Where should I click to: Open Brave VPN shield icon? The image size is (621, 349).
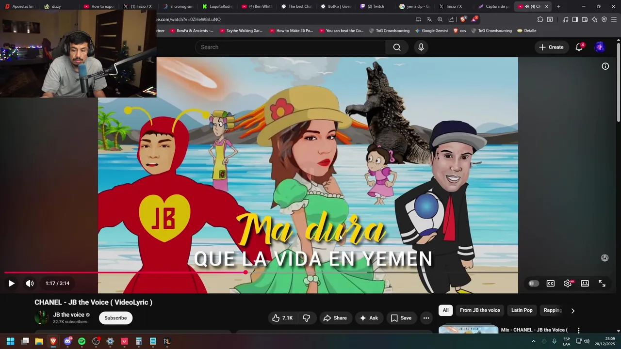(x=604, y=19)
